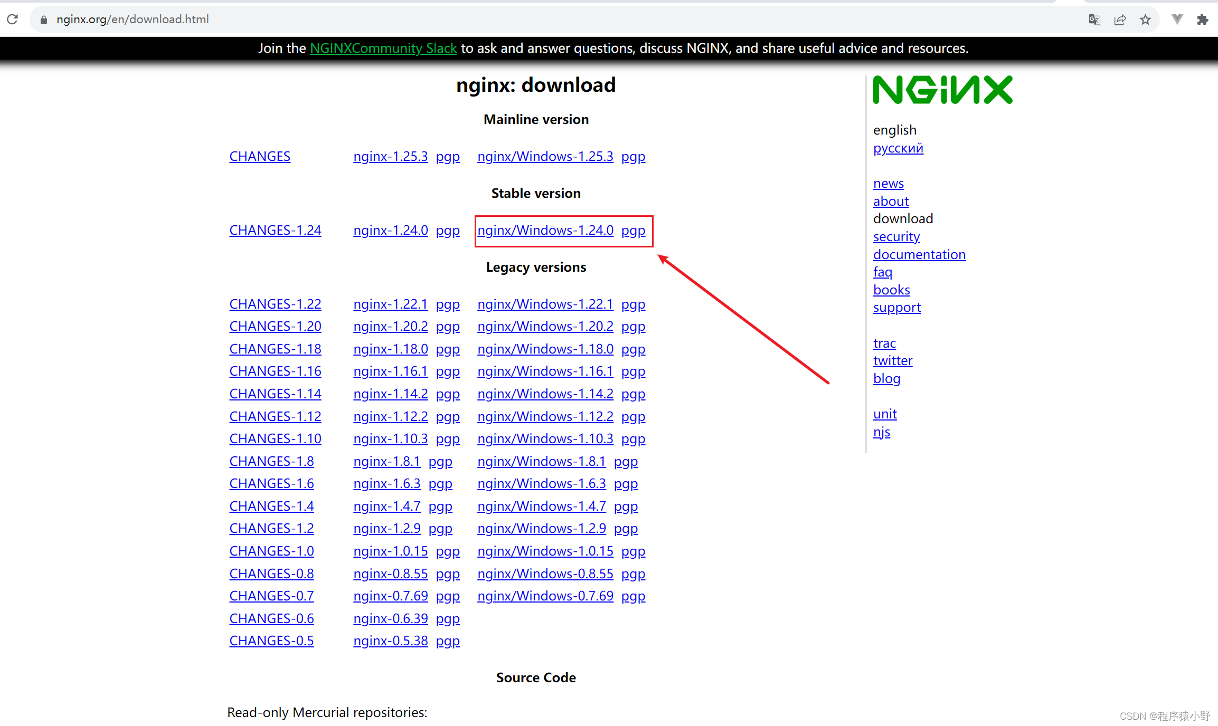Download nginx/Windows-1.24.0 stable version

pyautogui.click(x=545, y=231)
